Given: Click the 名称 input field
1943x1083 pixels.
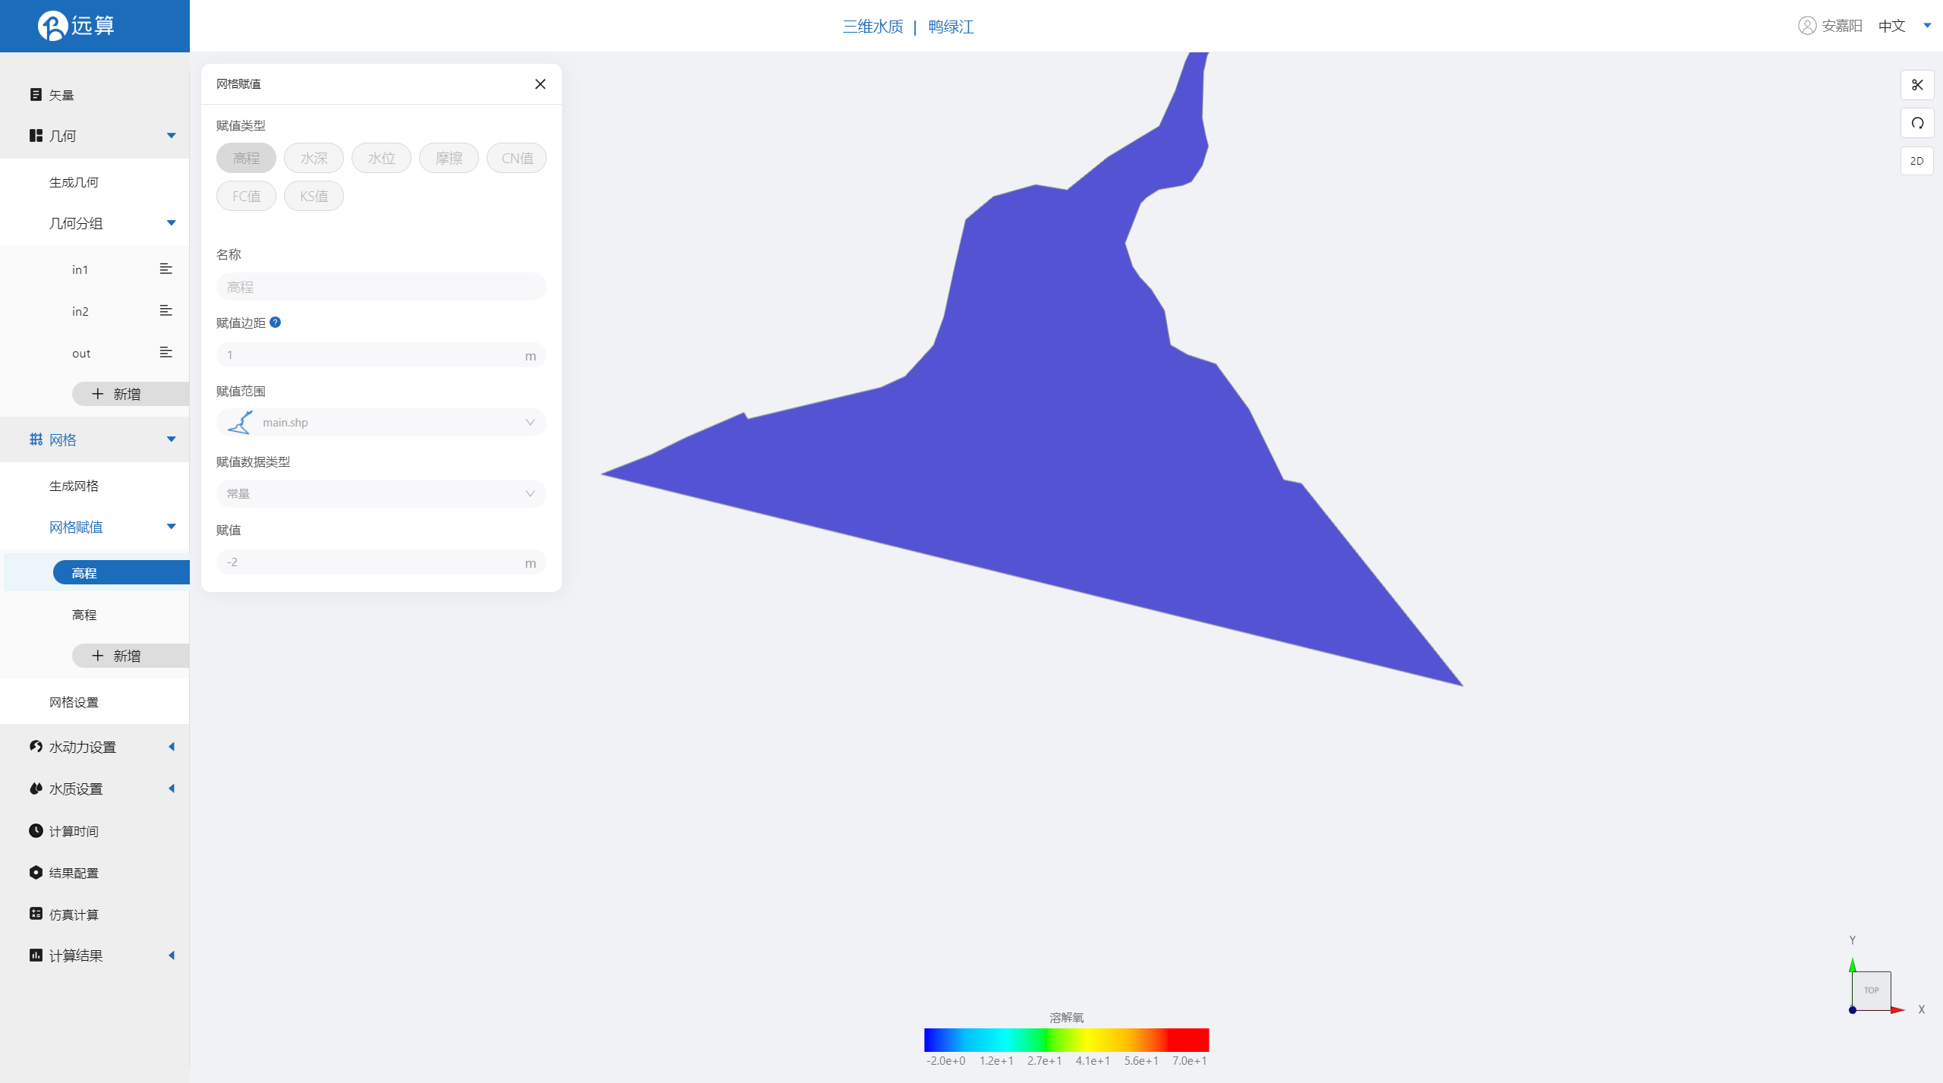Looking at the screenshot, I should (381, 287).
